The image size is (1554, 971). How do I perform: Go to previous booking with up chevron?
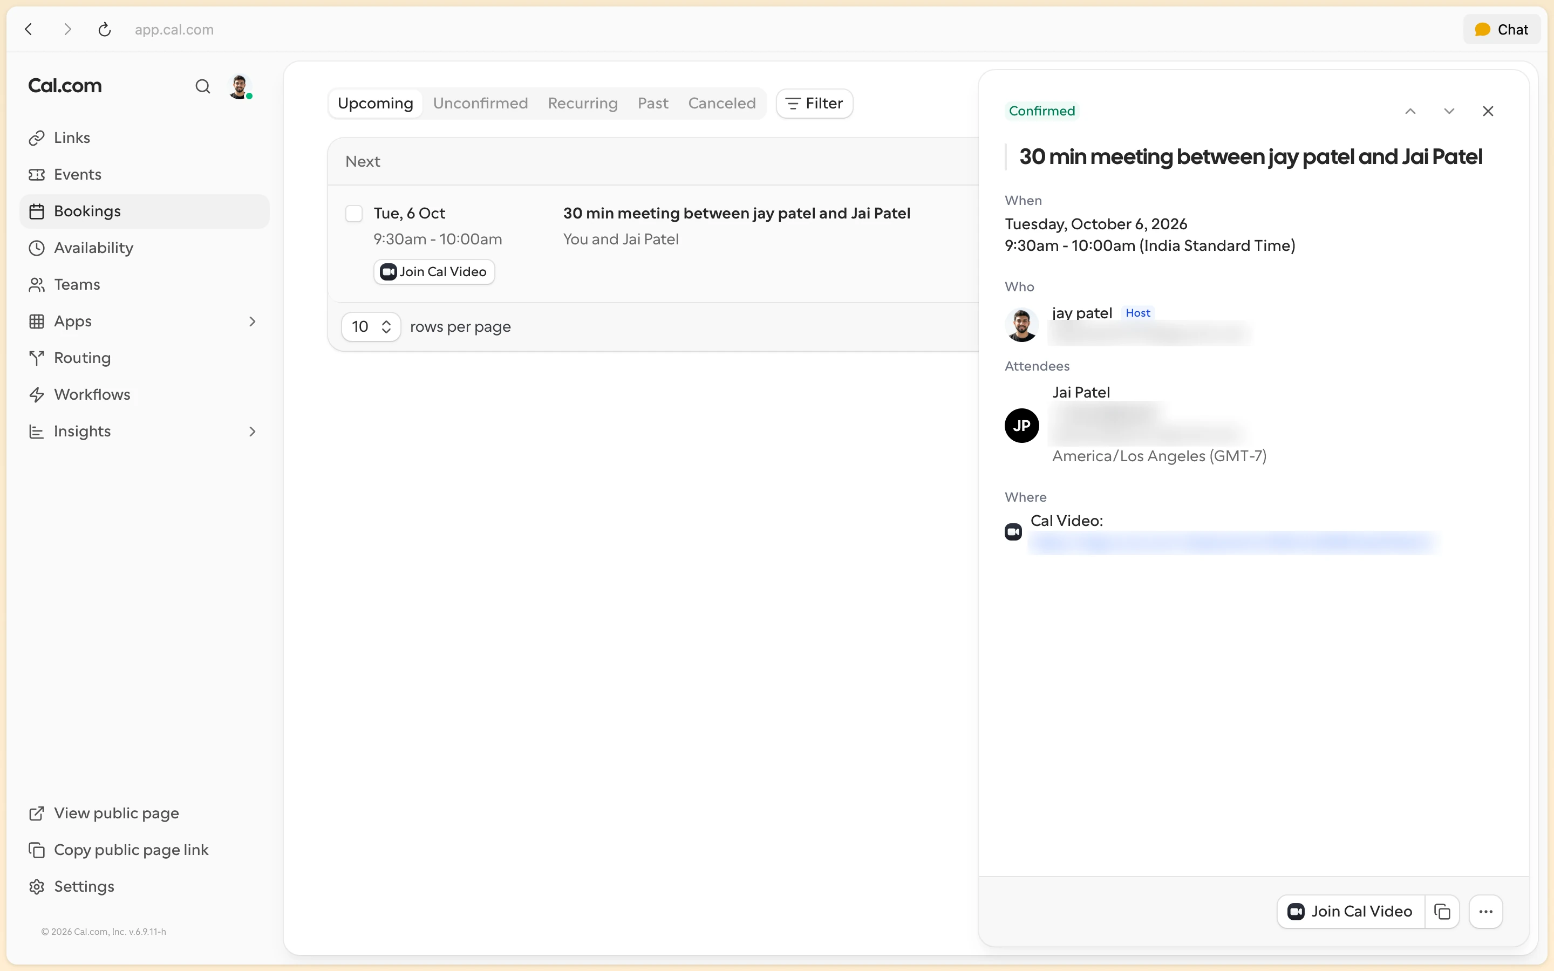(x=1410, y=111)
